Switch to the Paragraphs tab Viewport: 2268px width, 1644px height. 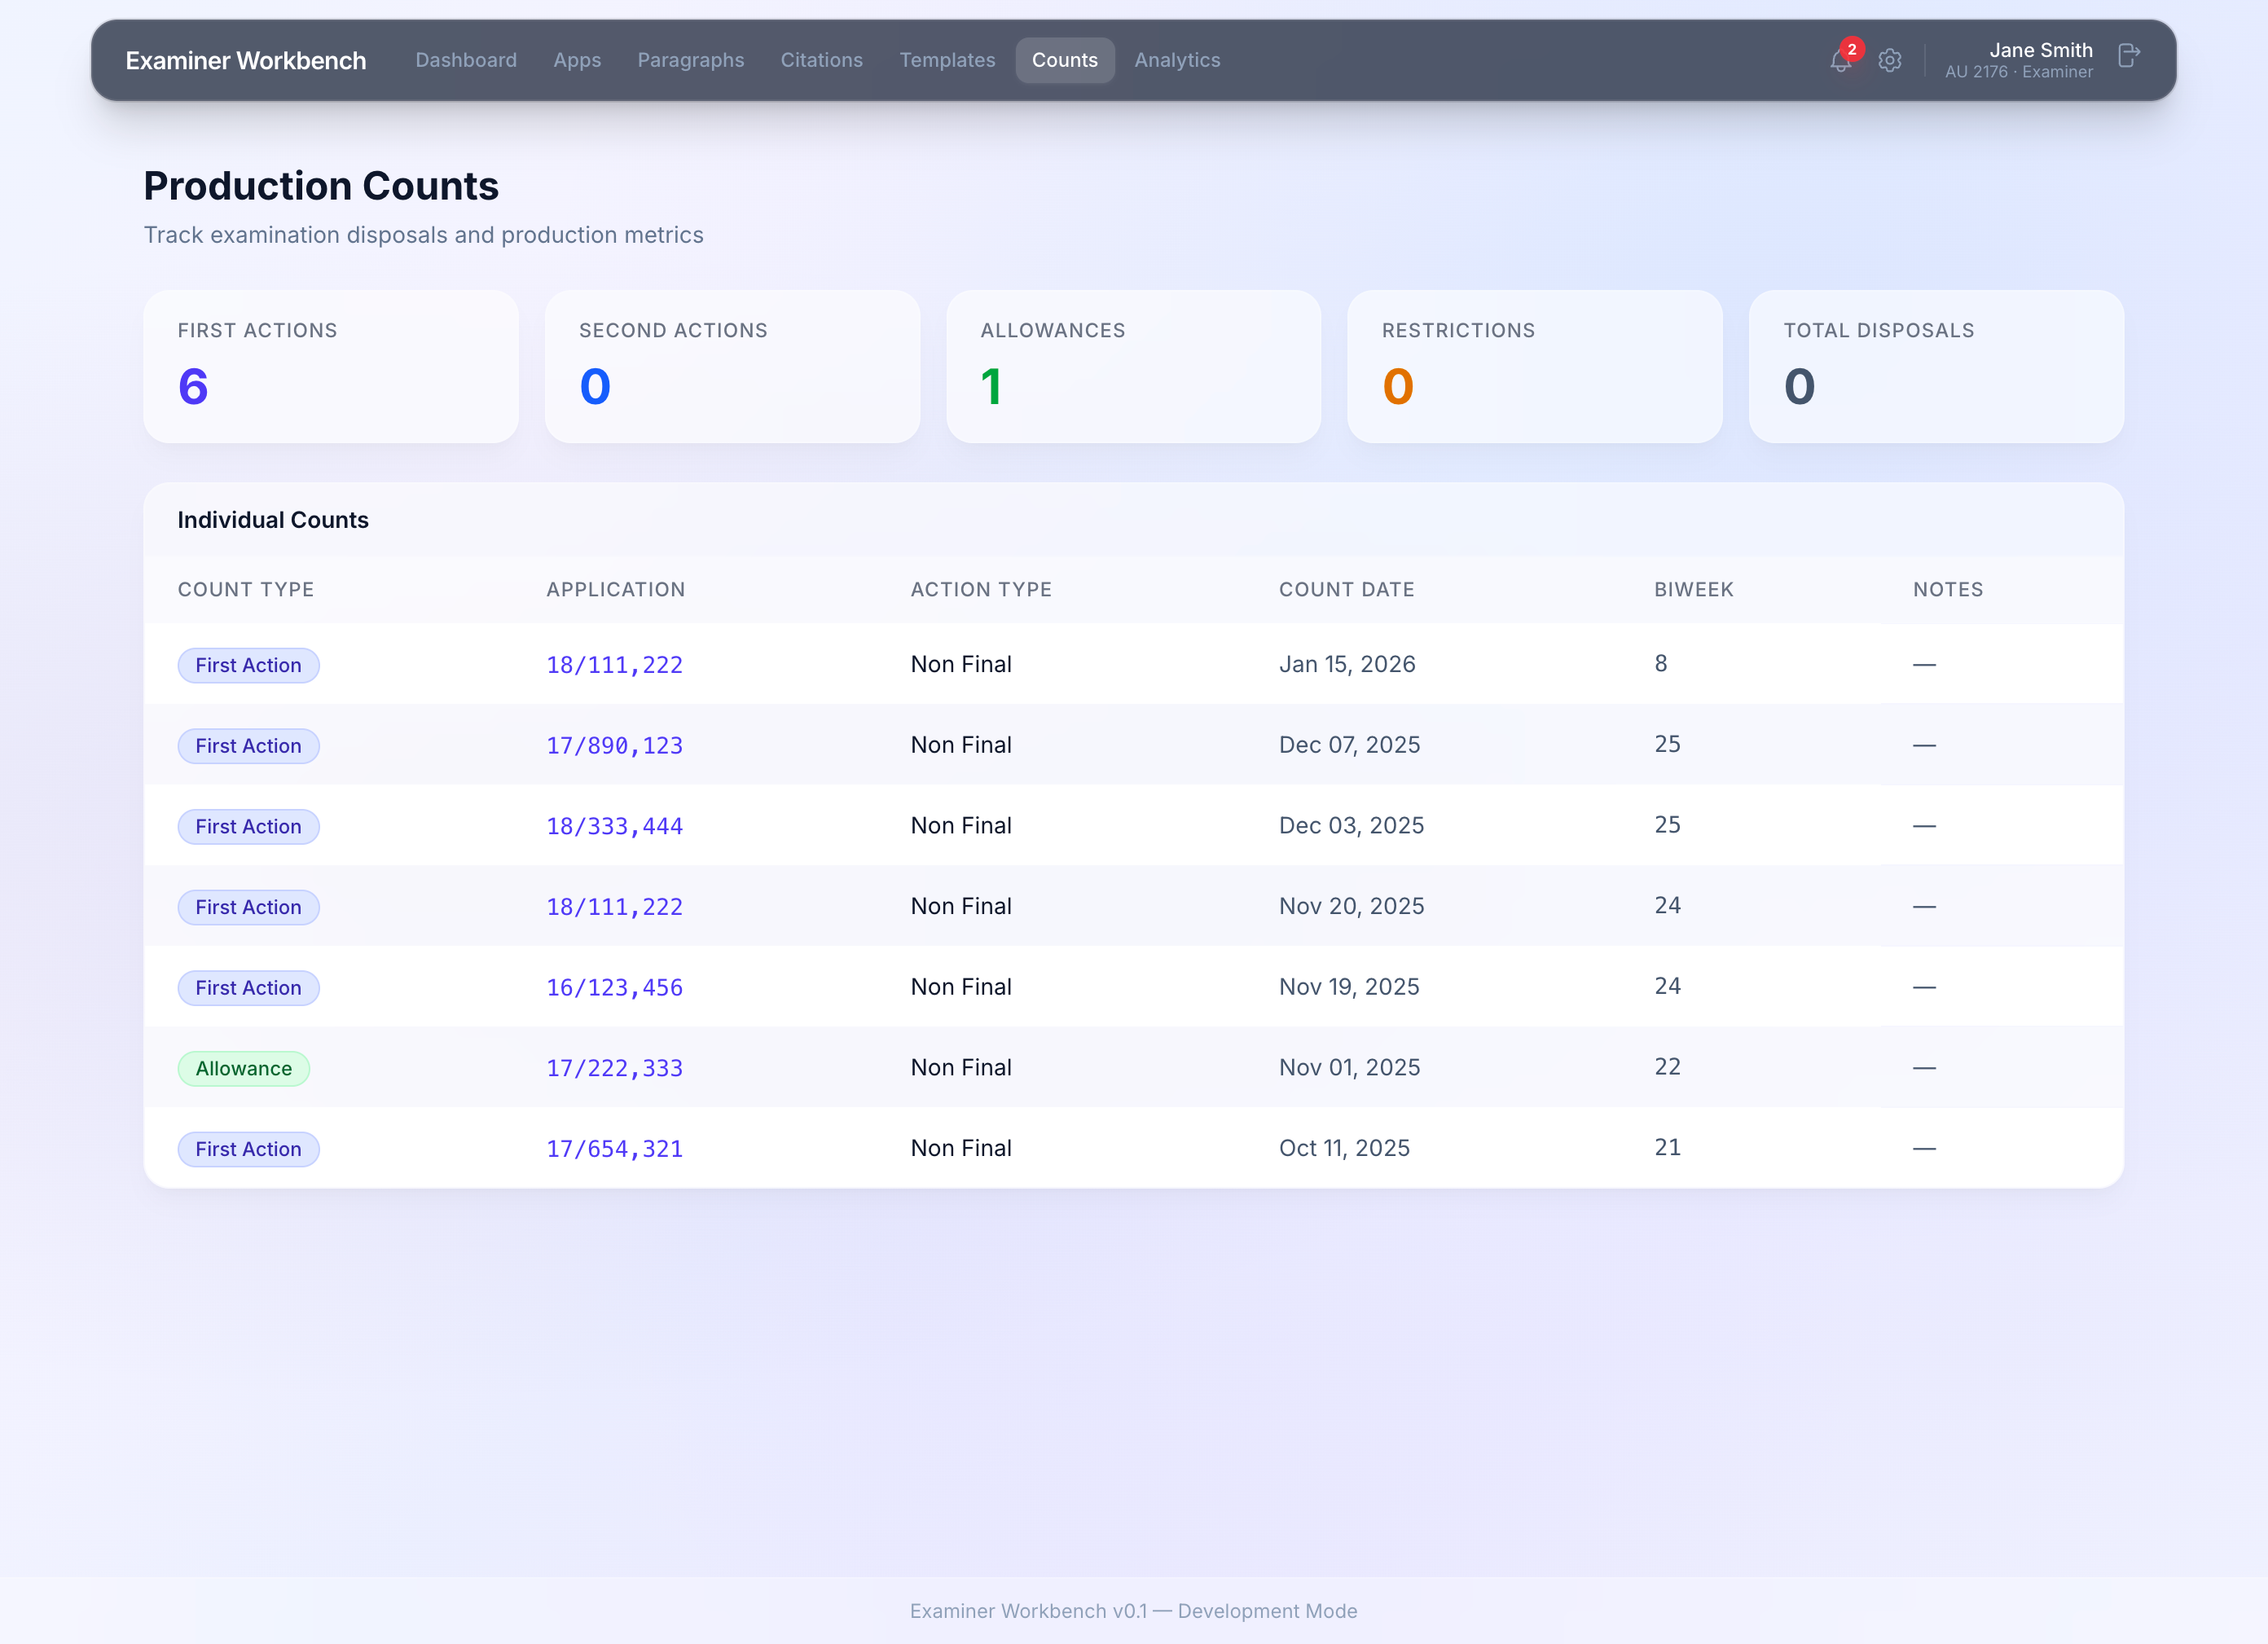pyautogui.click(x=691, y=60)
